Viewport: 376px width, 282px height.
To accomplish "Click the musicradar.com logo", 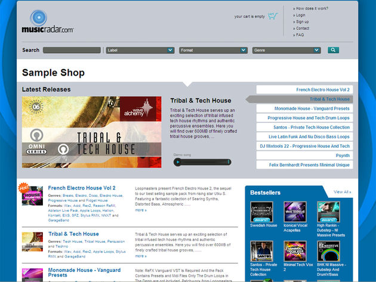I will (x=48, y=21).
